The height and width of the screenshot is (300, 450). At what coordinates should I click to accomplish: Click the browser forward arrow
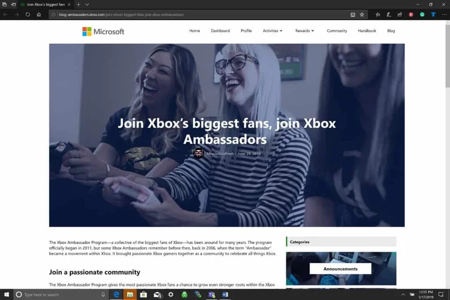(17, 15)
